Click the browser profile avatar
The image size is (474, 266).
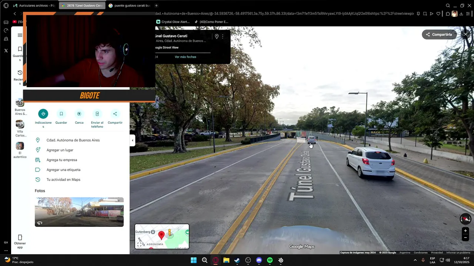454,14
